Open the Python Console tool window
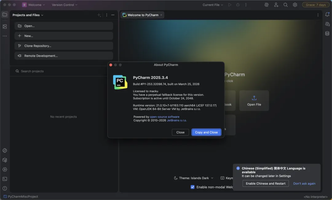The width and height of the screenshot is (332, 200). [x=5, y=151]
